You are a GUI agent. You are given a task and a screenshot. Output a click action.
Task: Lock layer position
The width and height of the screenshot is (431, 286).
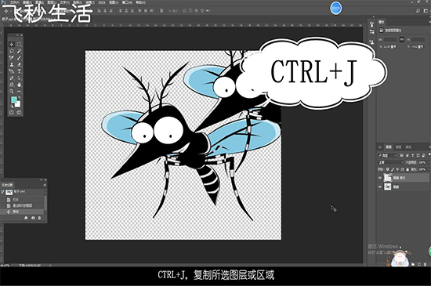tap(397, 169)
